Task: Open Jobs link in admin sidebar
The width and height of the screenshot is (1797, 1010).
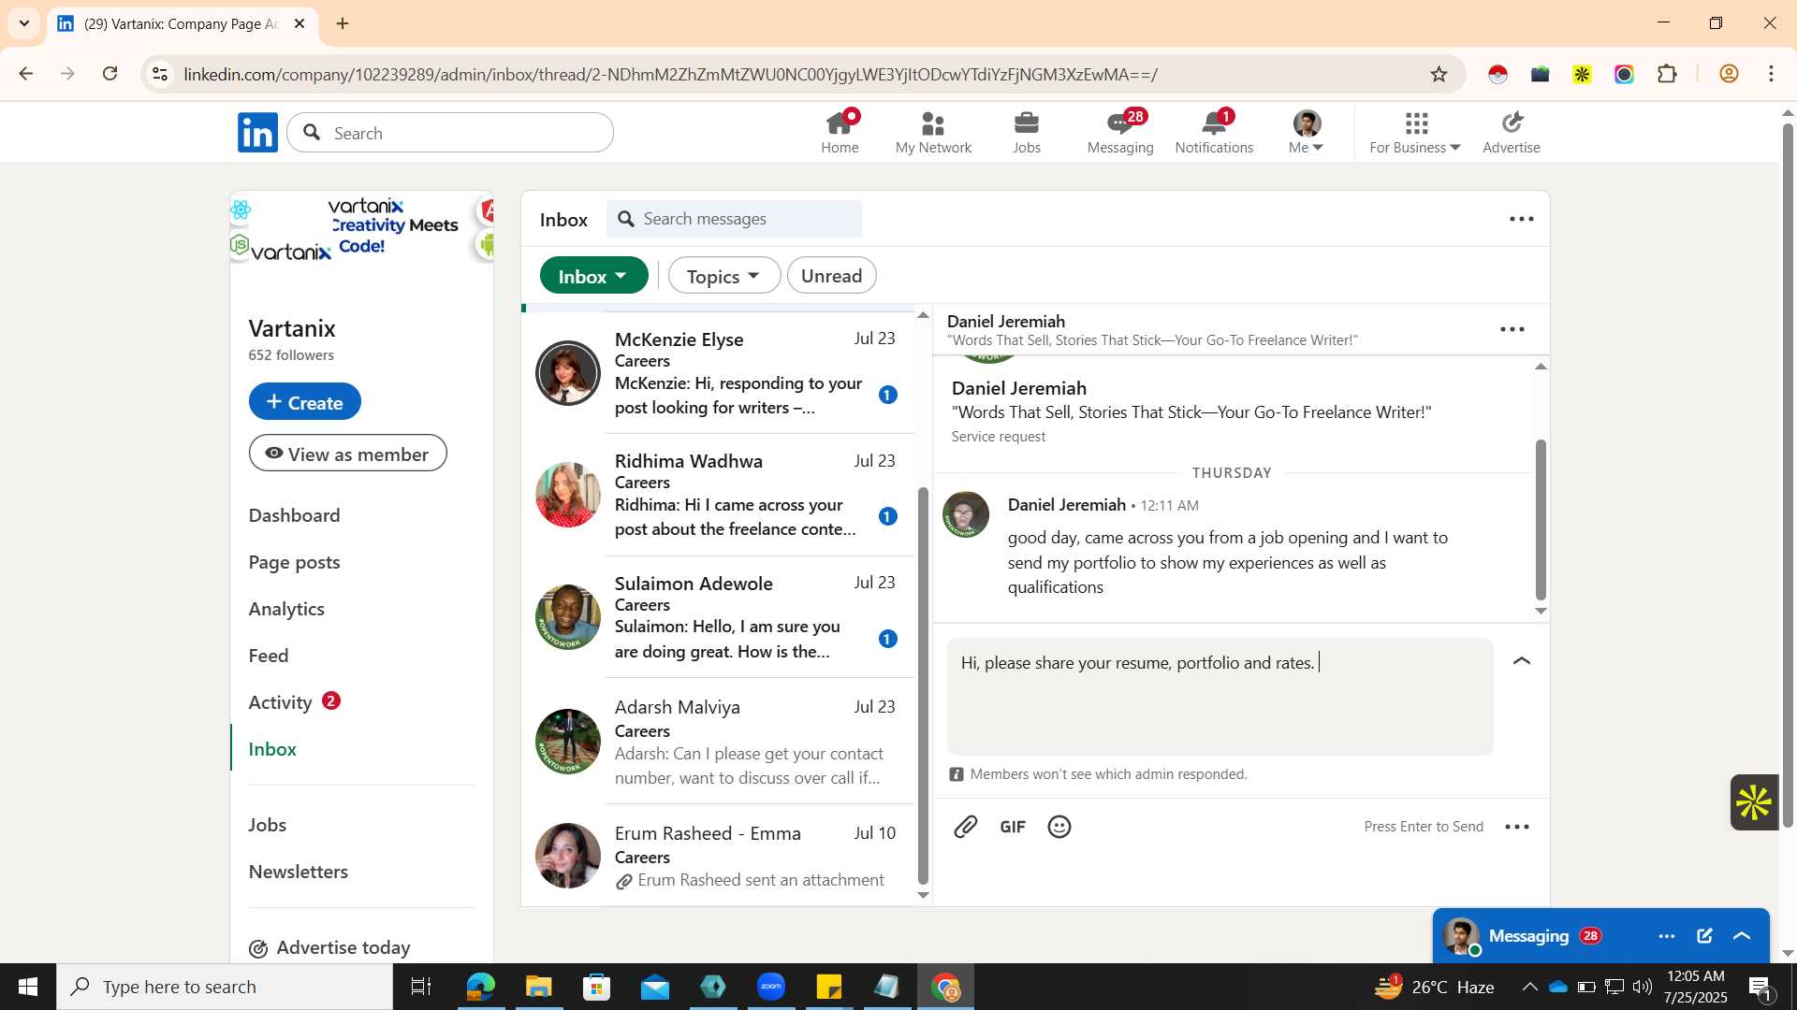Action: 268,825
